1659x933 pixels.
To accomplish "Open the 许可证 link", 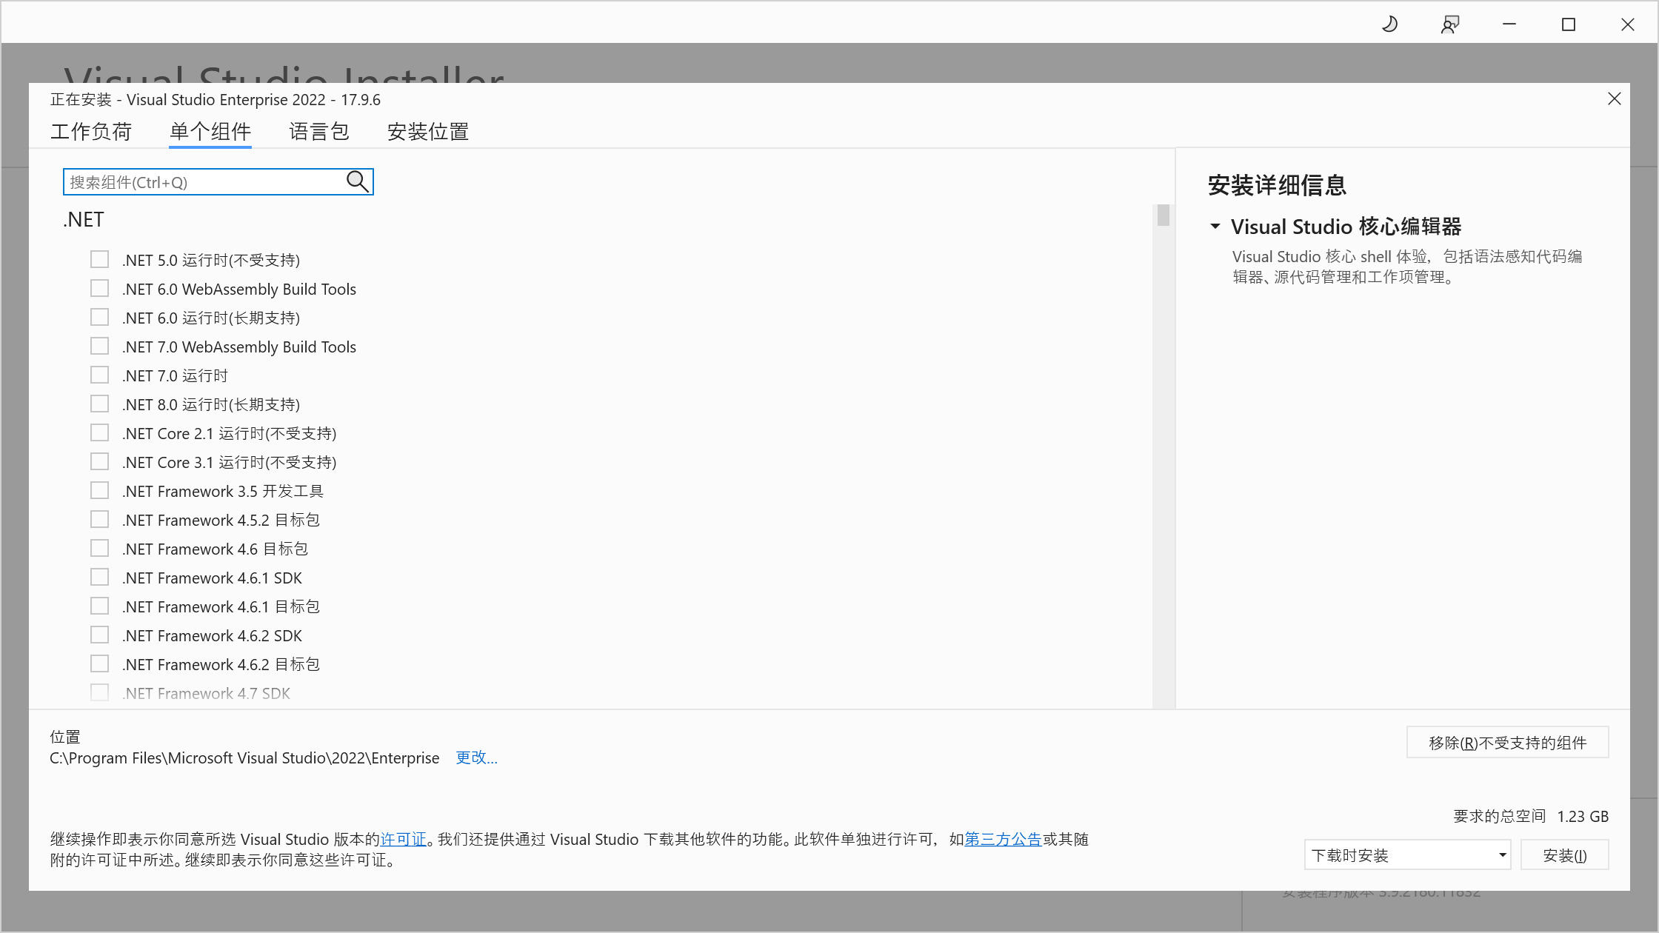I will (403, 839).
